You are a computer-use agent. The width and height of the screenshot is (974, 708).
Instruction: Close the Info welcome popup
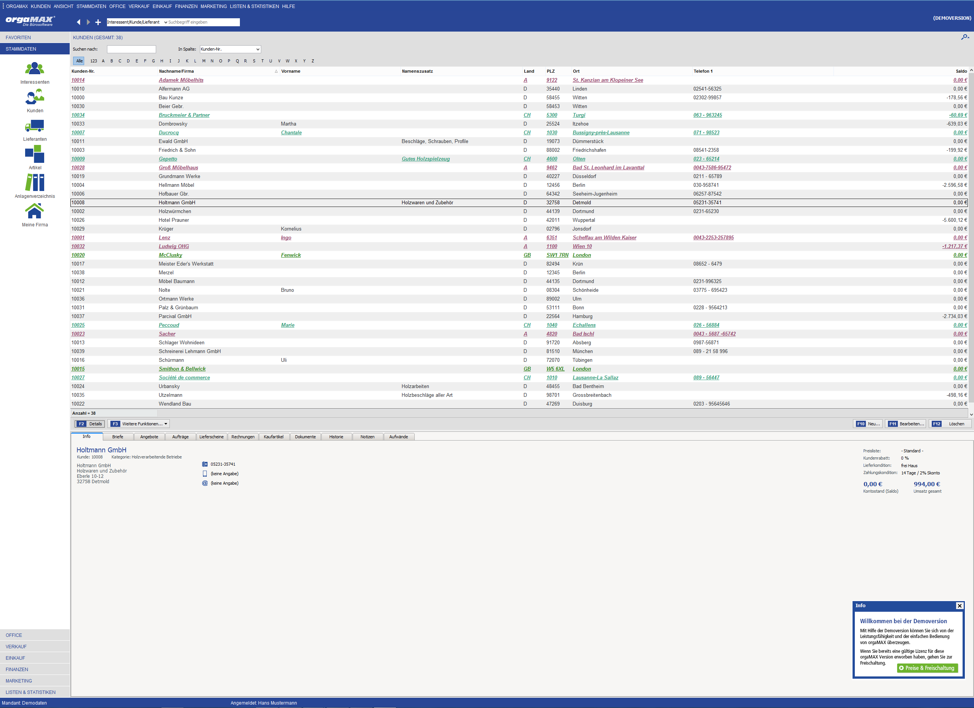click(960, 605)
